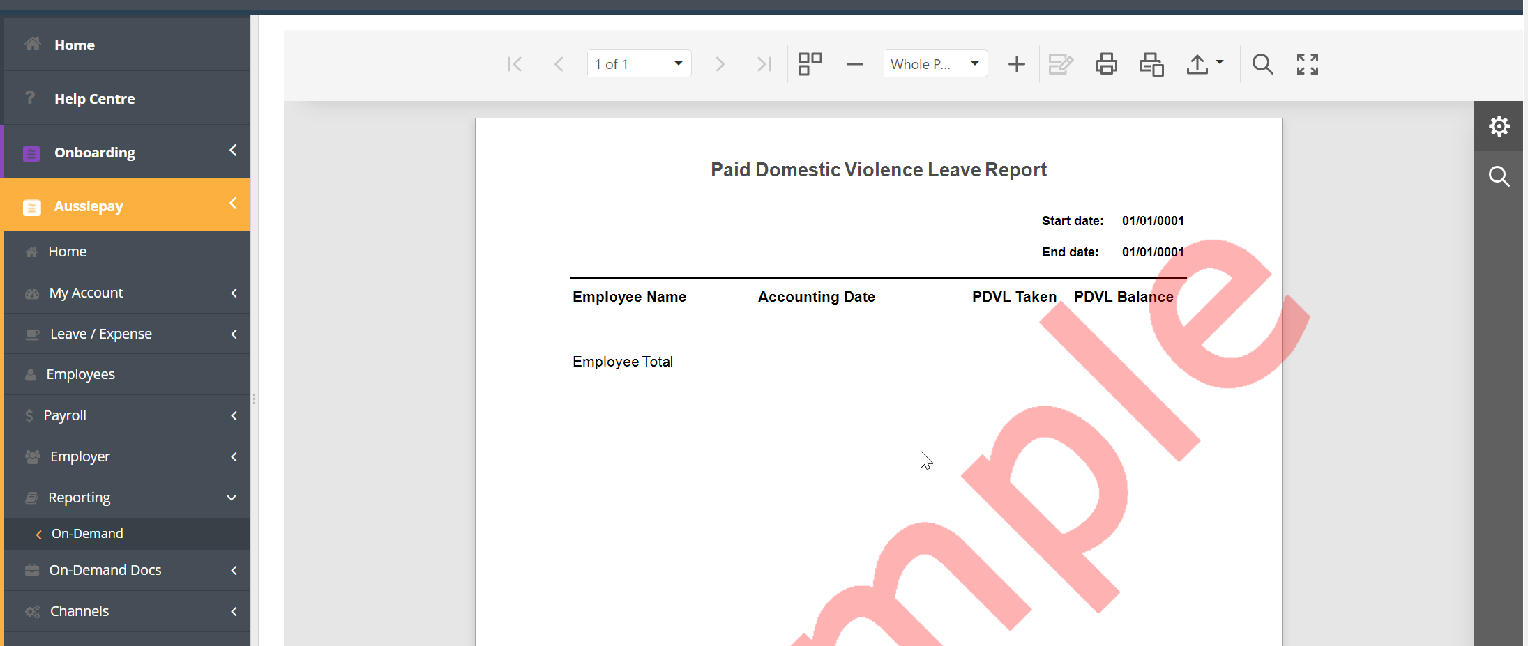Click the edit fields highlight icon

[x=1061, y=64]
